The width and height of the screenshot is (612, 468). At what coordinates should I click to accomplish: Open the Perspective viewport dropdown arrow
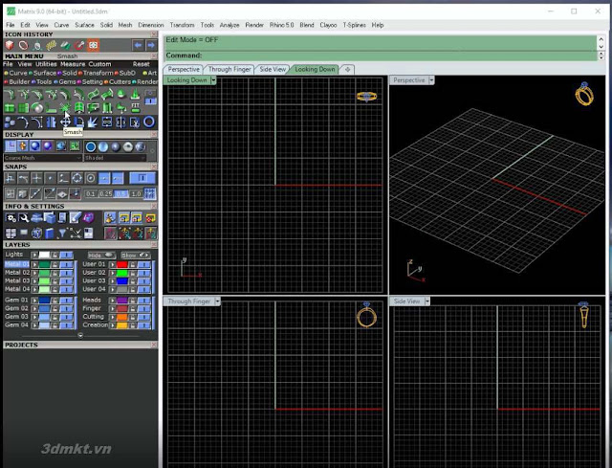coord(431,80)
